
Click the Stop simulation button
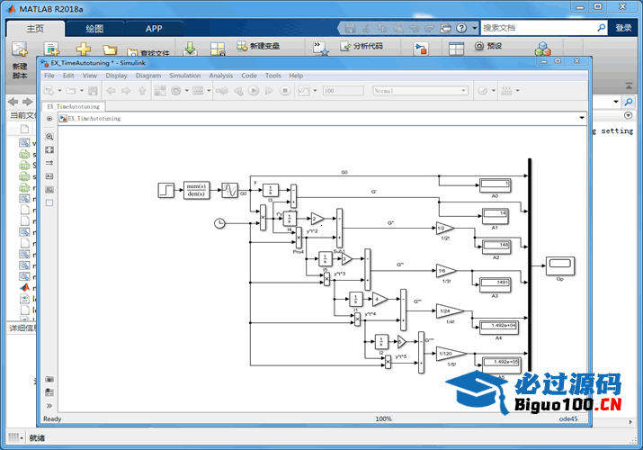click(285, 91)
